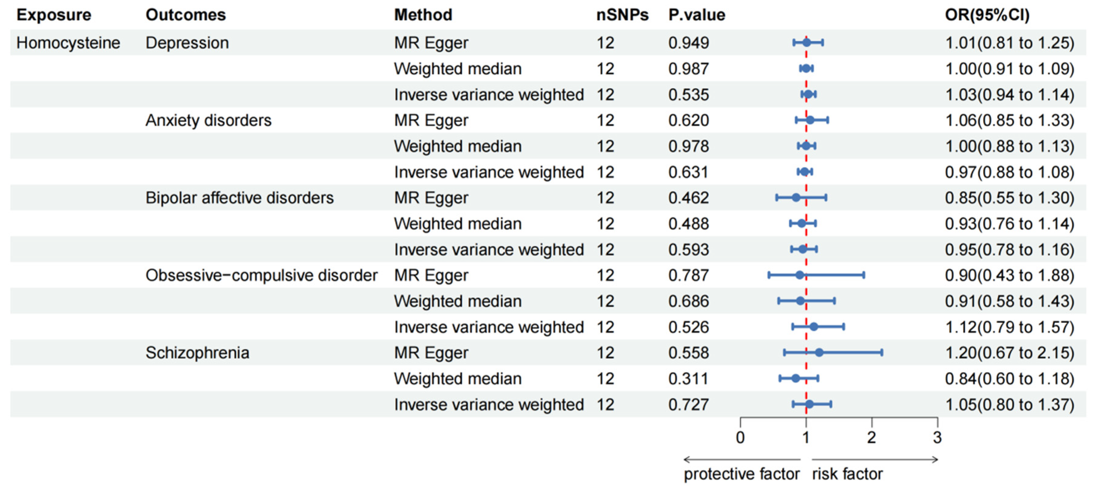Click the OCD MR Egger point estimate dot
1093x488 pixels.
[800, 275]
